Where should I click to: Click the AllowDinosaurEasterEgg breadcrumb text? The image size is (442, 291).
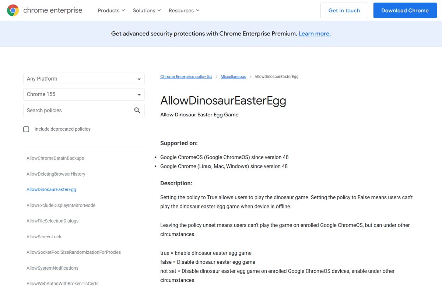click(x=276, y=77)
